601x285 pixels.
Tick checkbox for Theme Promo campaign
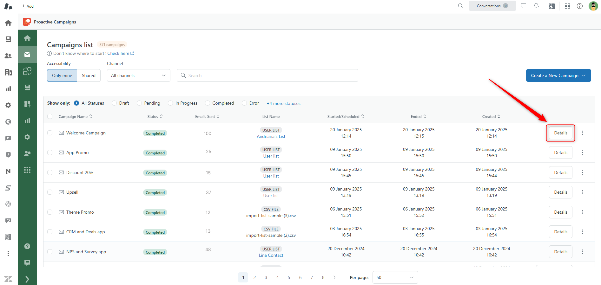pos(50,212)
